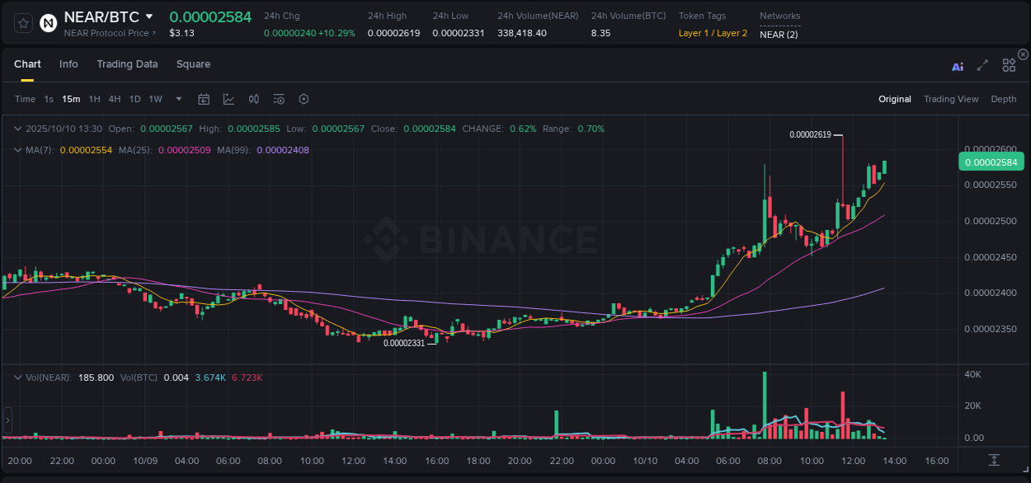Toggle the favorite star for NEAR/BTC
The image size is (1031, 483).
tap(22, 23)
